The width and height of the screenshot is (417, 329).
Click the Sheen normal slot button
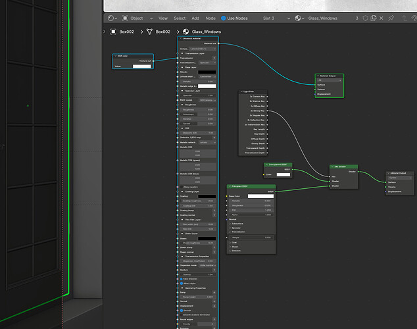click(x=214, y=252)
